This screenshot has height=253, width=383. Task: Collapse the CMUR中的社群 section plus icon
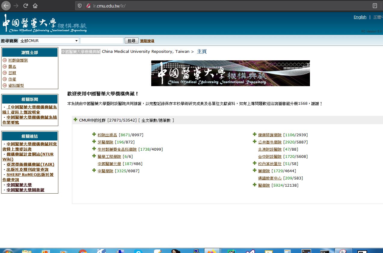75,120
